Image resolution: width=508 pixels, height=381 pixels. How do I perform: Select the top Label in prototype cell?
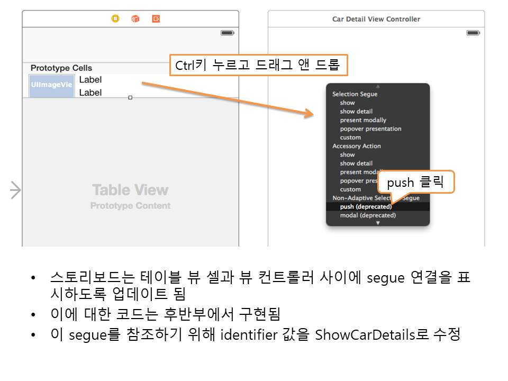(x=90, y=80)
